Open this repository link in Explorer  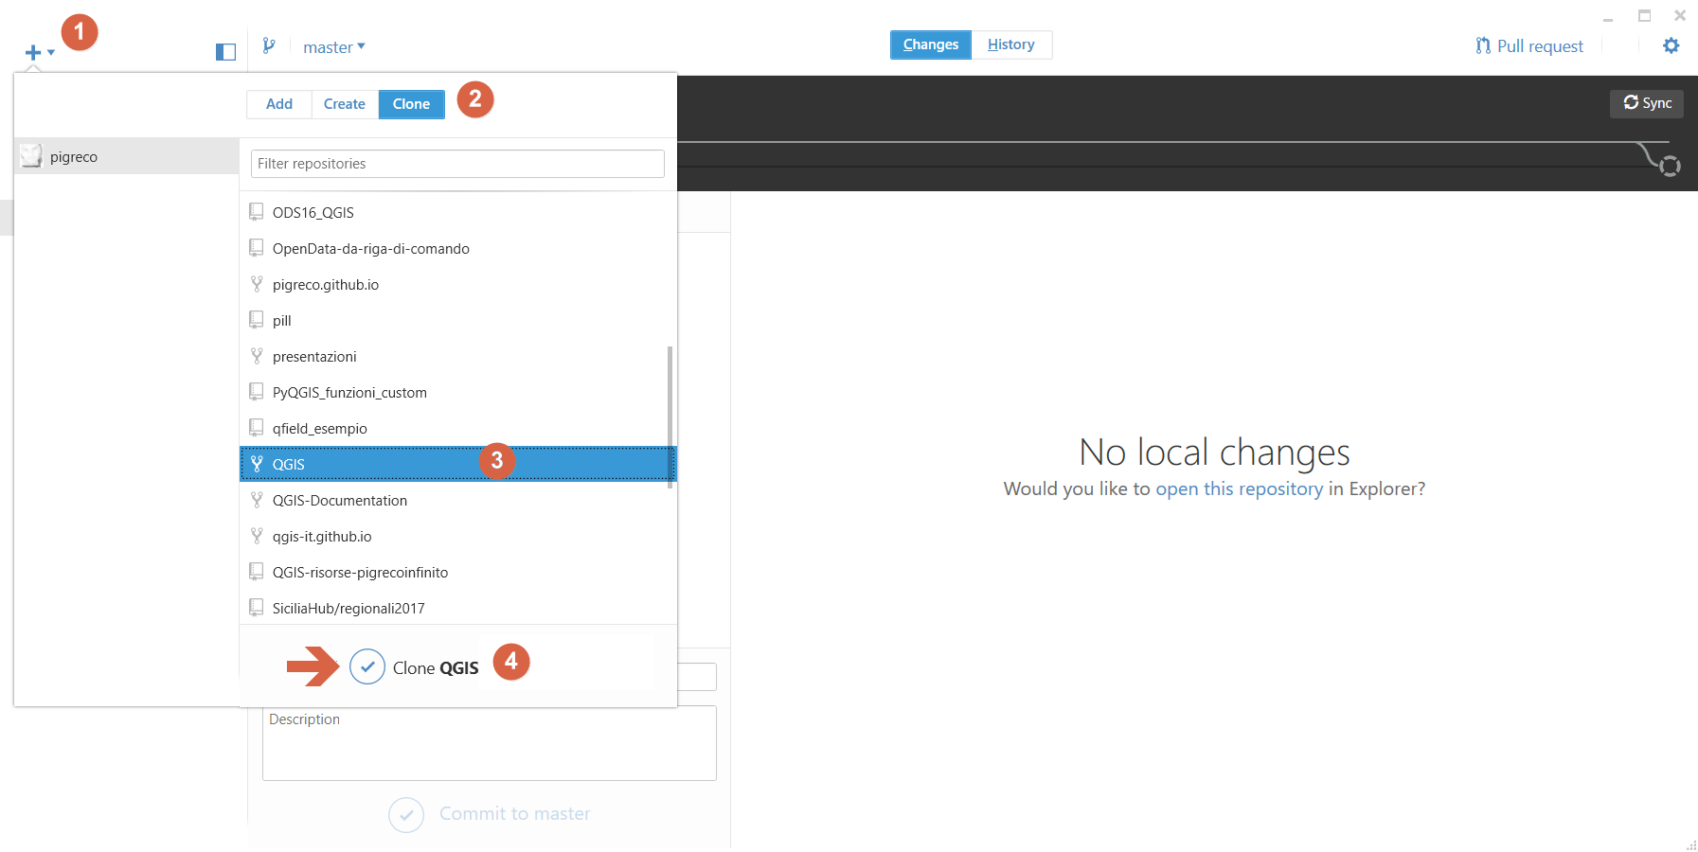click(1239, 488)
